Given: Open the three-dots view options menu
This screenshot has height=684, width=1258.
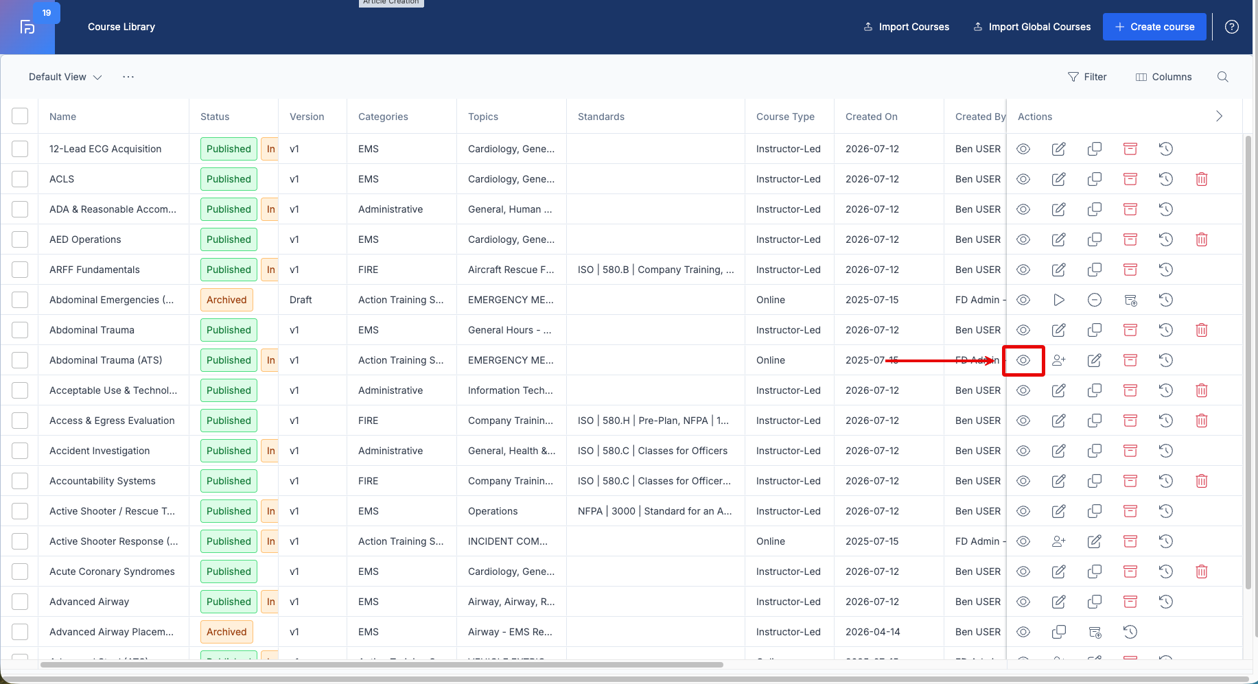Looking at the screenshot, I should pos(128,77).
